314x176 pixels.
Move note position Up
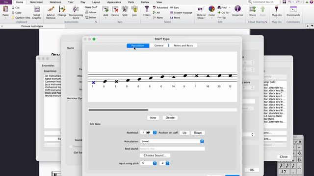(x=184, y=132)
